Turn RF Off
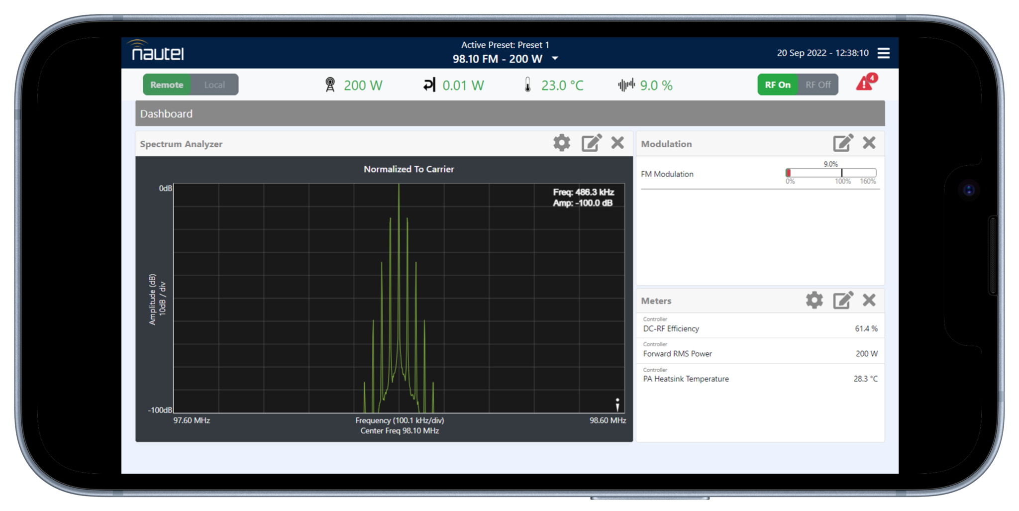Viewport: 1019px width, 511px height. 817,85
